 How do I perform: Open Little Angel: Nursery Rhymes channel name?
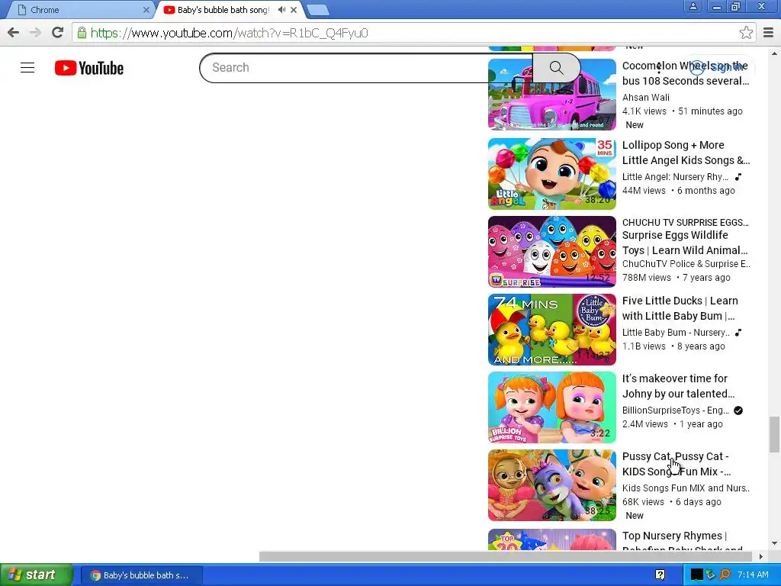click(x=675, y=177)
